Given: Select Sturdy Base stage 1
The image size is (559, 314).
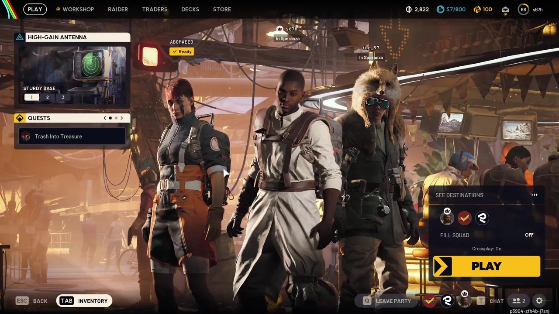Looking at the screenshot, I should pyautogui.click(x=31, y=97).
